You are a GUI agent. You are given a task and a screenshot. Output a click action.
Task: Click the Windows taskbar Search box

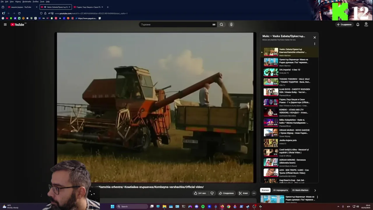point(132,206)
